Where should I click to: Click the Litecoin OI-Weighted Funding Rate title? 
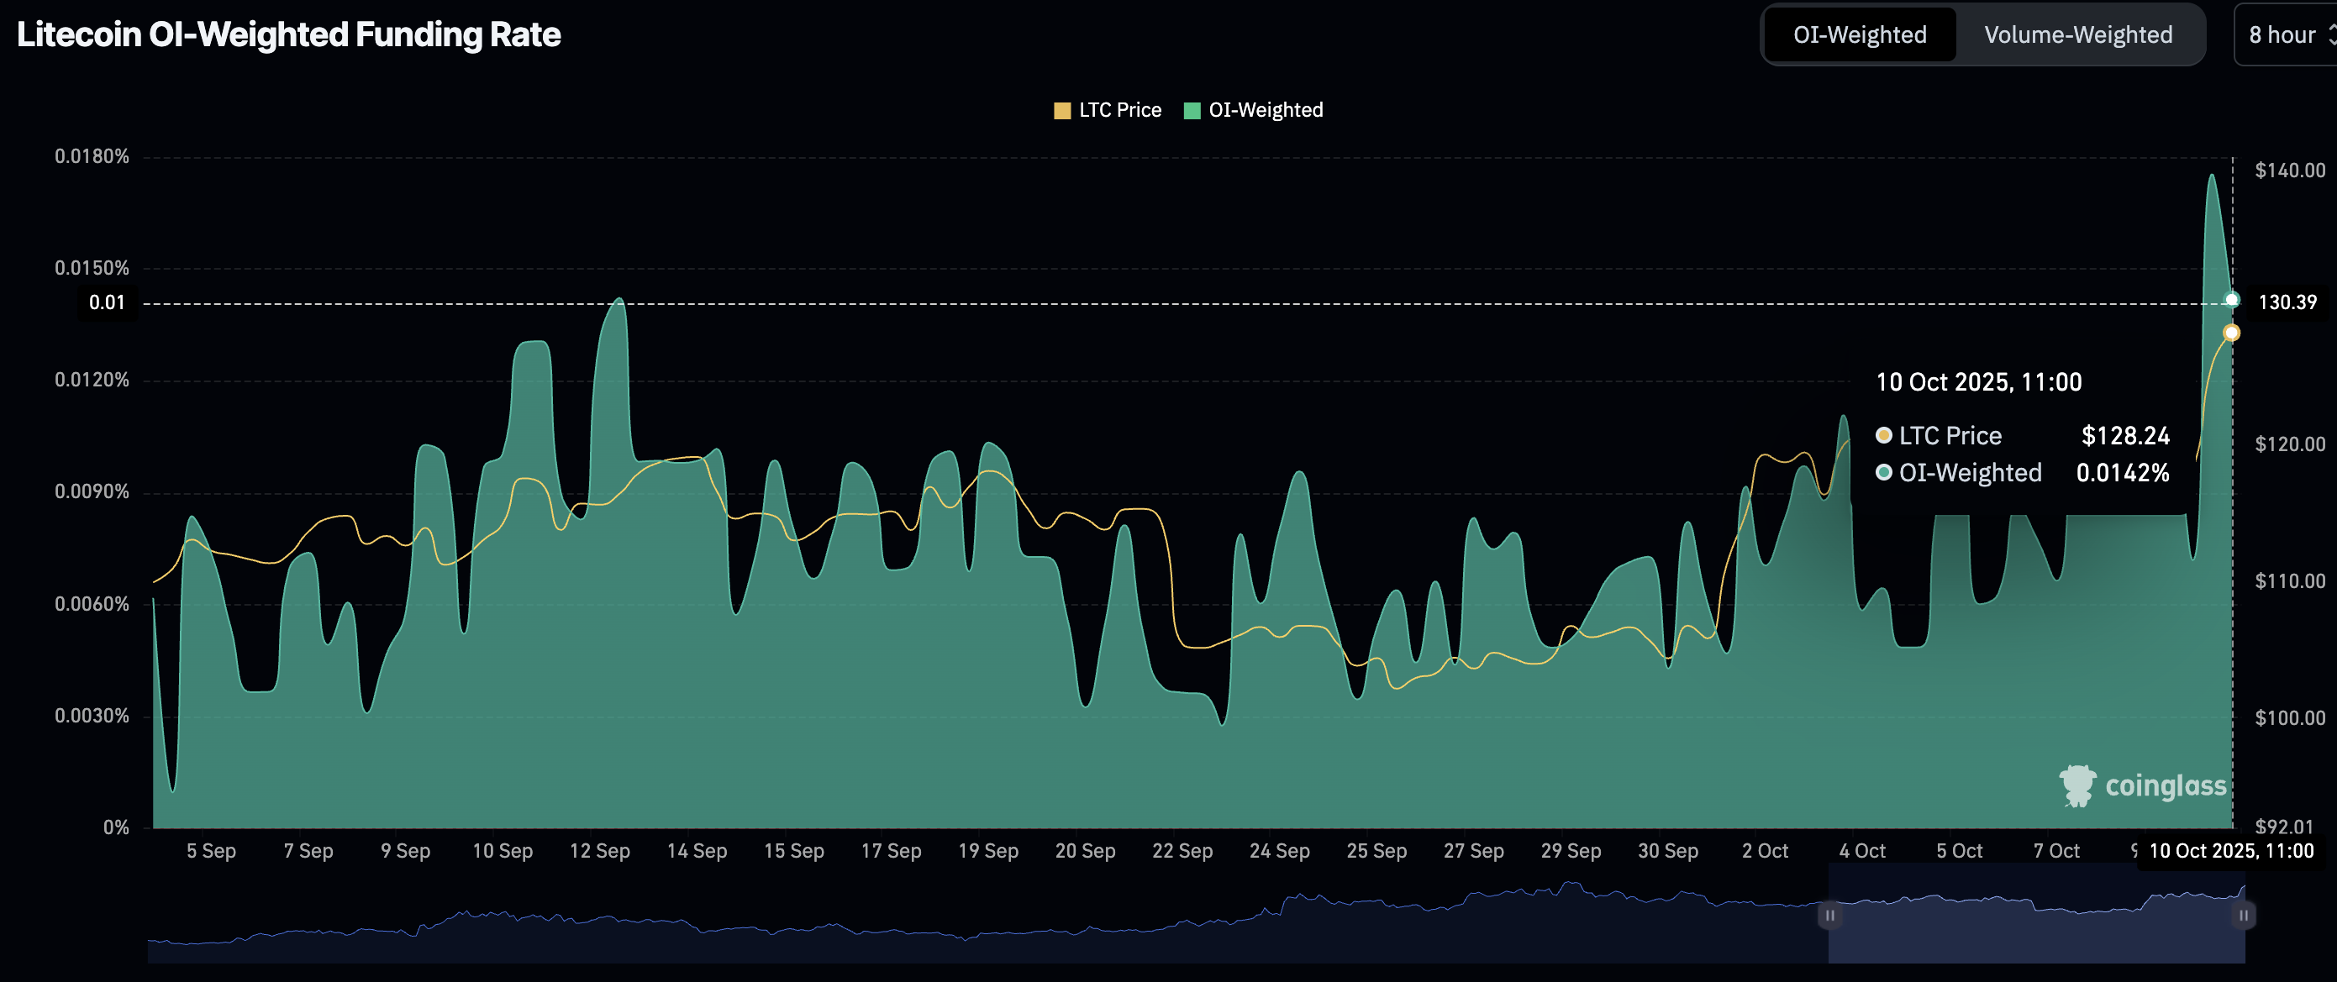(288, 34)
